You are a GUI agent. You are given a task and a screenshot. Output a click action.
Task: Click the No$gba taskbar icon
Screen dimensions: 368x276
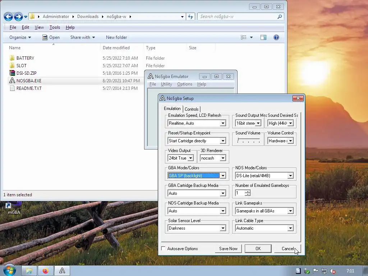click(x=62, y=271)
